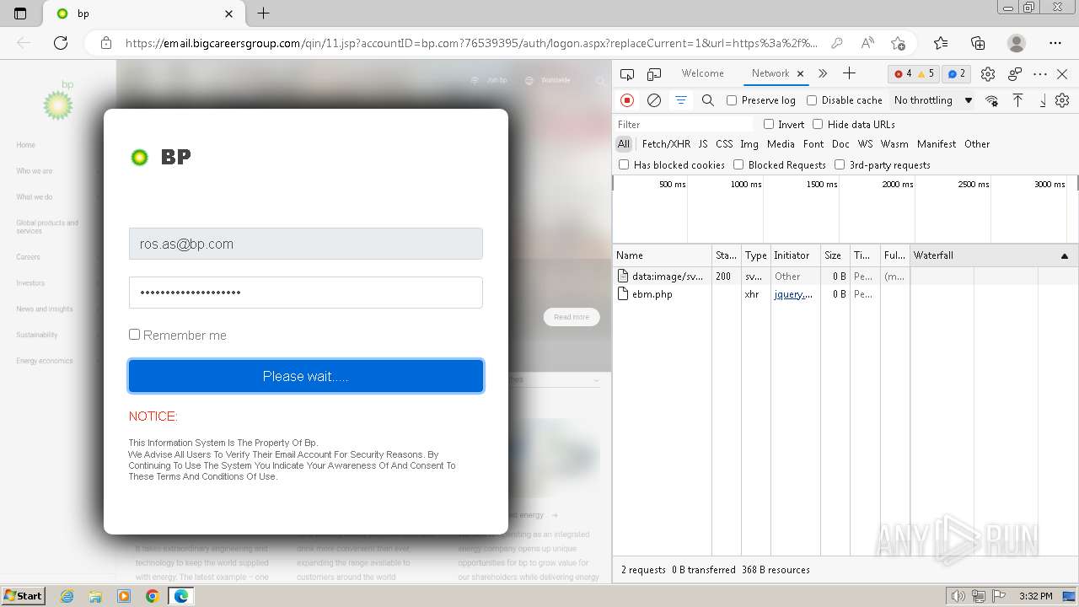
Task: Open the jquery initiator link
Action: [793, 294]
